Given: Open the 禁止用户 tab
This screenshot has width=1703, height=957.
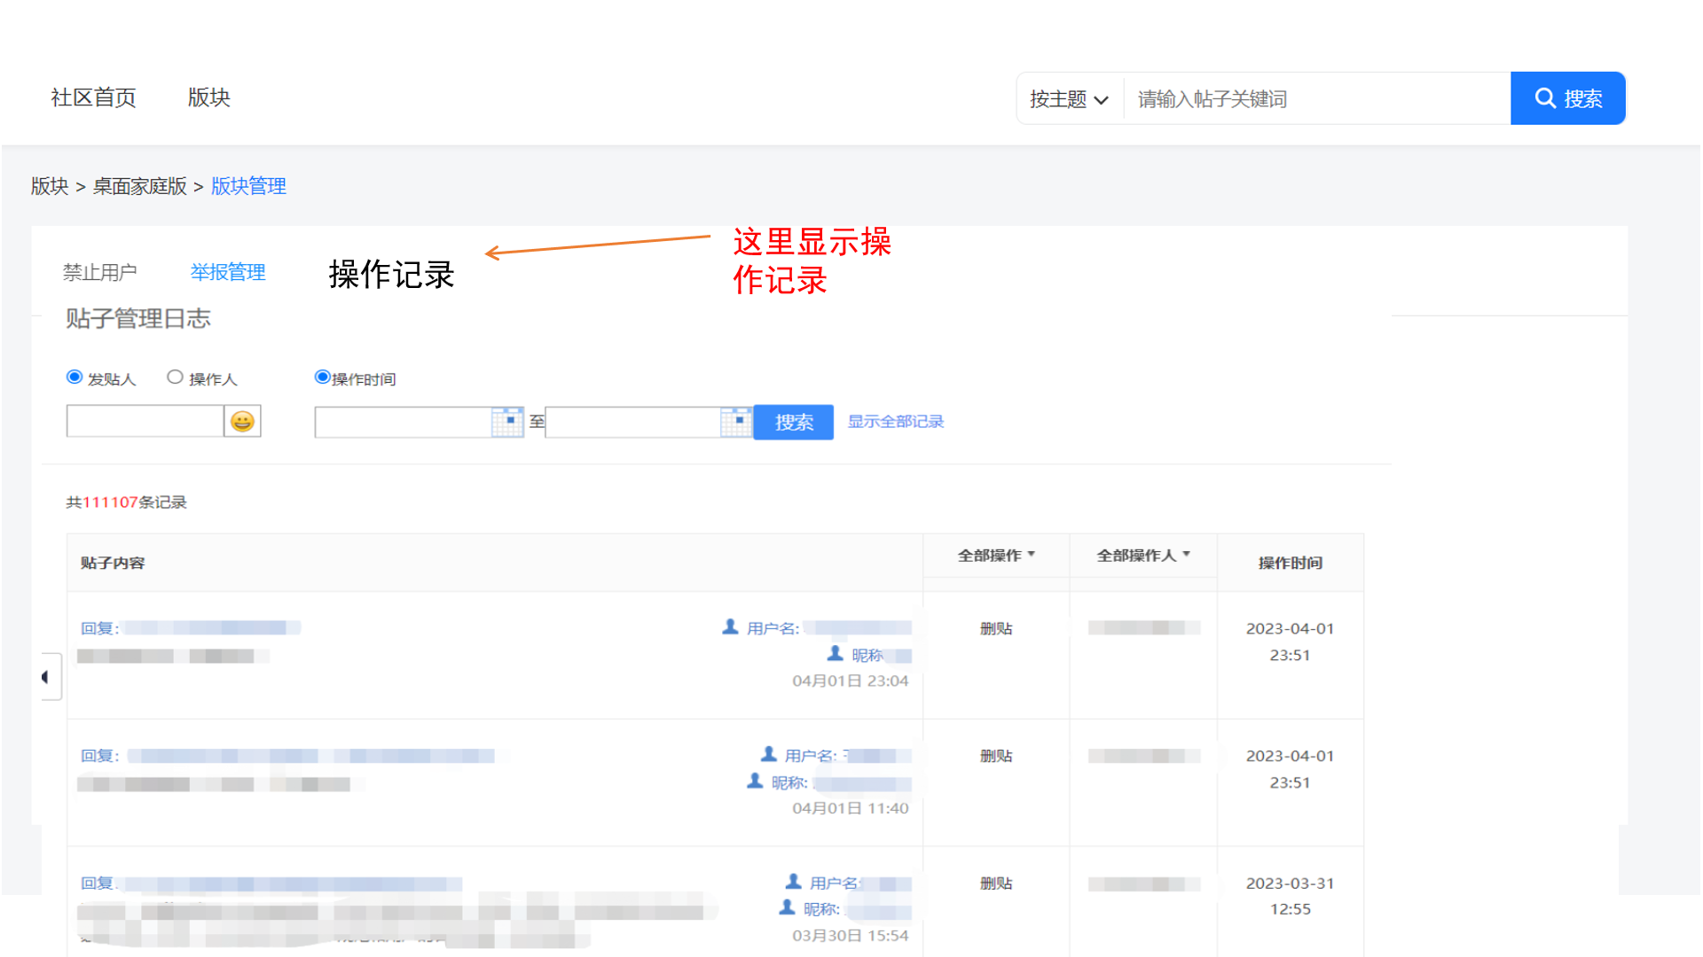Looking at the screenshot, I should click(99, 272).
